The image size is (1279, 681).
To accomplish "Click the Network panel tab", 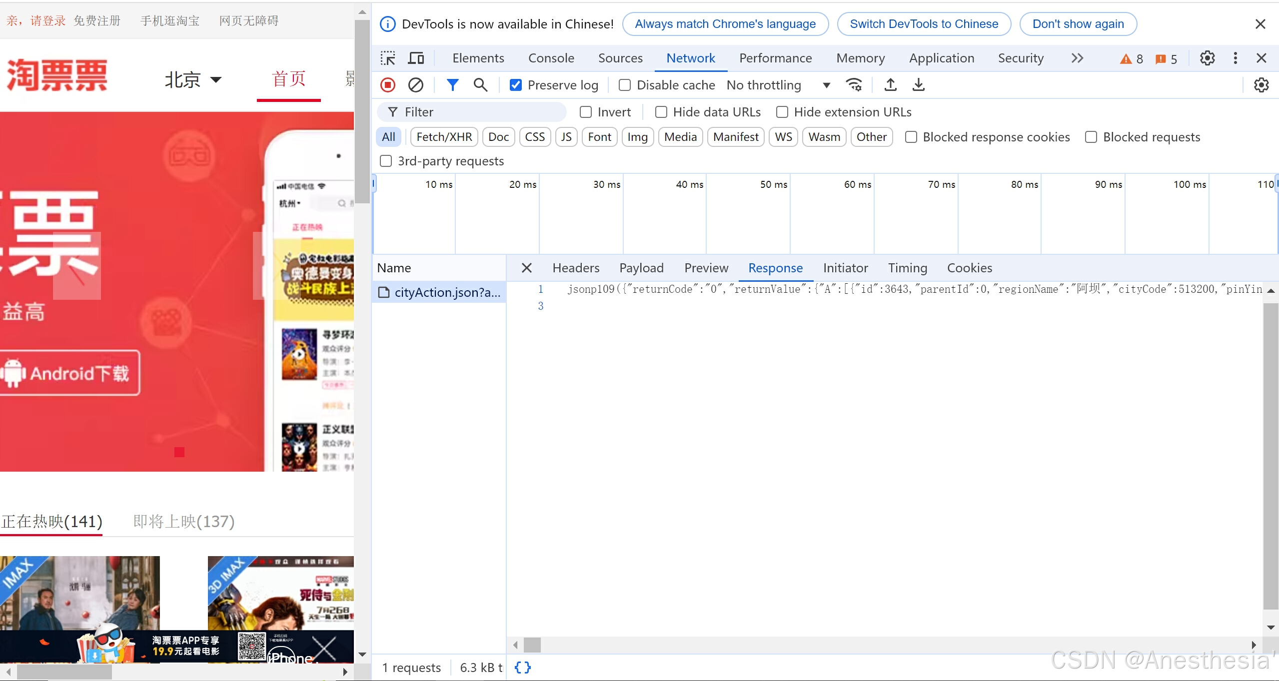I will coord(689,57).
